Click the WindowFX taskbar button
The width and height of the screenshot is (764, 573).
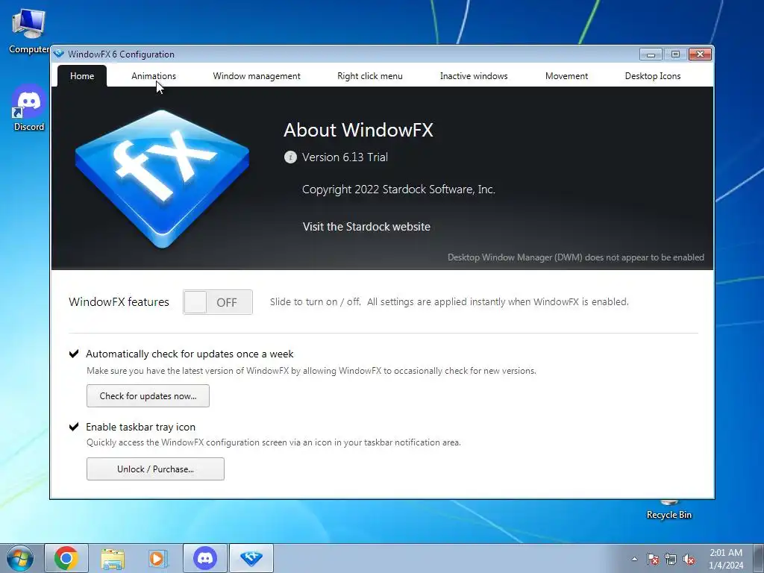click(x=251, y=558)
